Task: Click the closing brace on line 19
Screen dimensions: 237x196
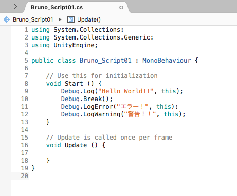Action: click(x=33, y=168)
